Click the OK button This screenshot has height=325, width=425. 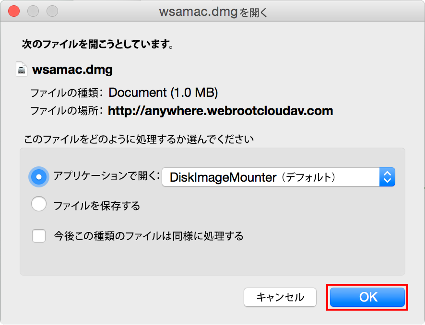point(367,297)
